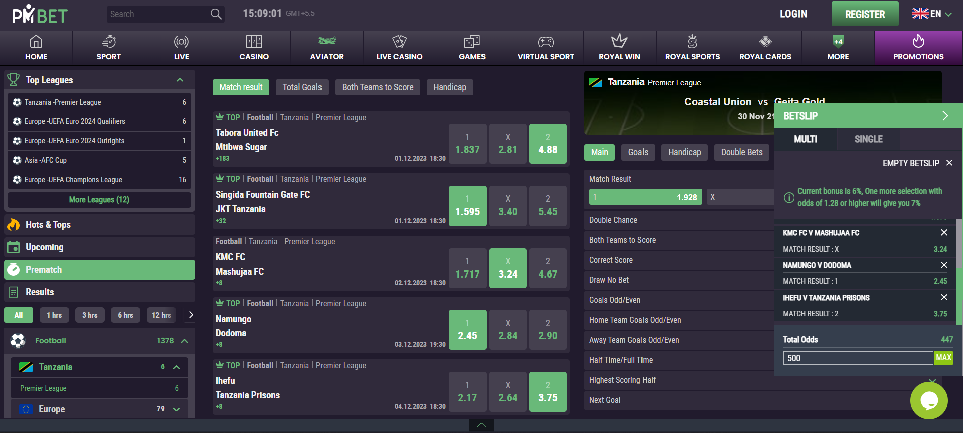The height and width of the screenshot is (433, 963).
Task: Expand the Europe country group
Action: tap(176, 409)
